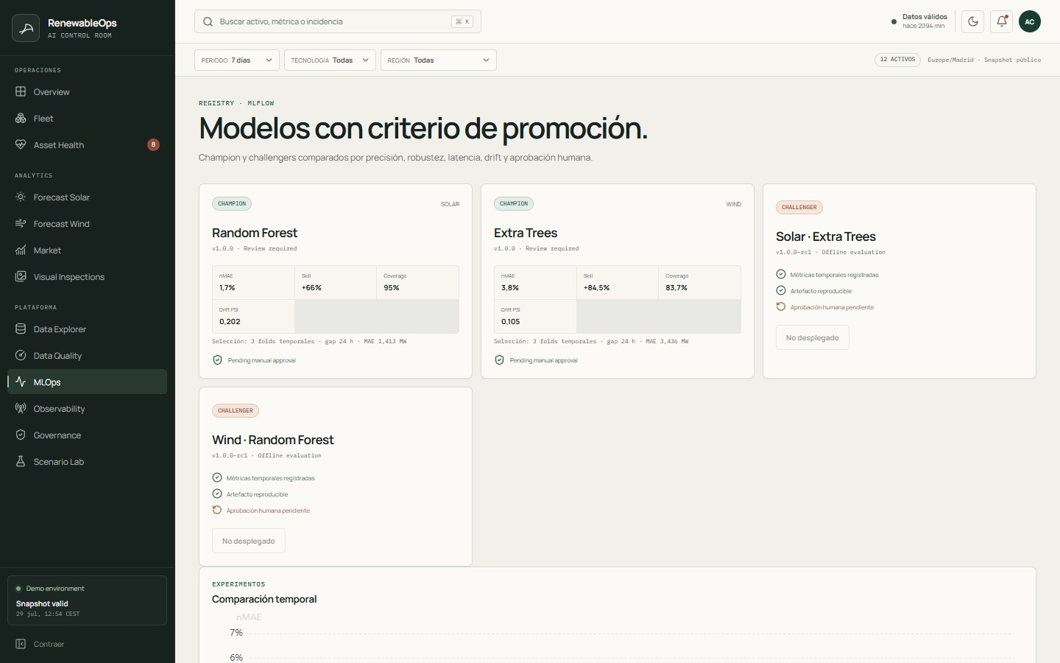Image resolution: width=1060 pixels, height=663 pixels.
Task: Click the Market chart icon
Action: 21,250
